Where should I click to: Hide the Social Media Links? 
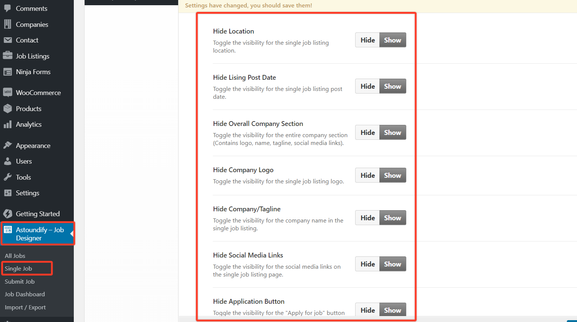pos(367,264)
